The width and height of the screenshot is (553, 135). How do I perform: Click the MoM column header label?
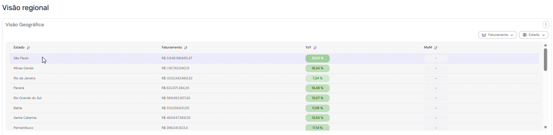point(428,47)
